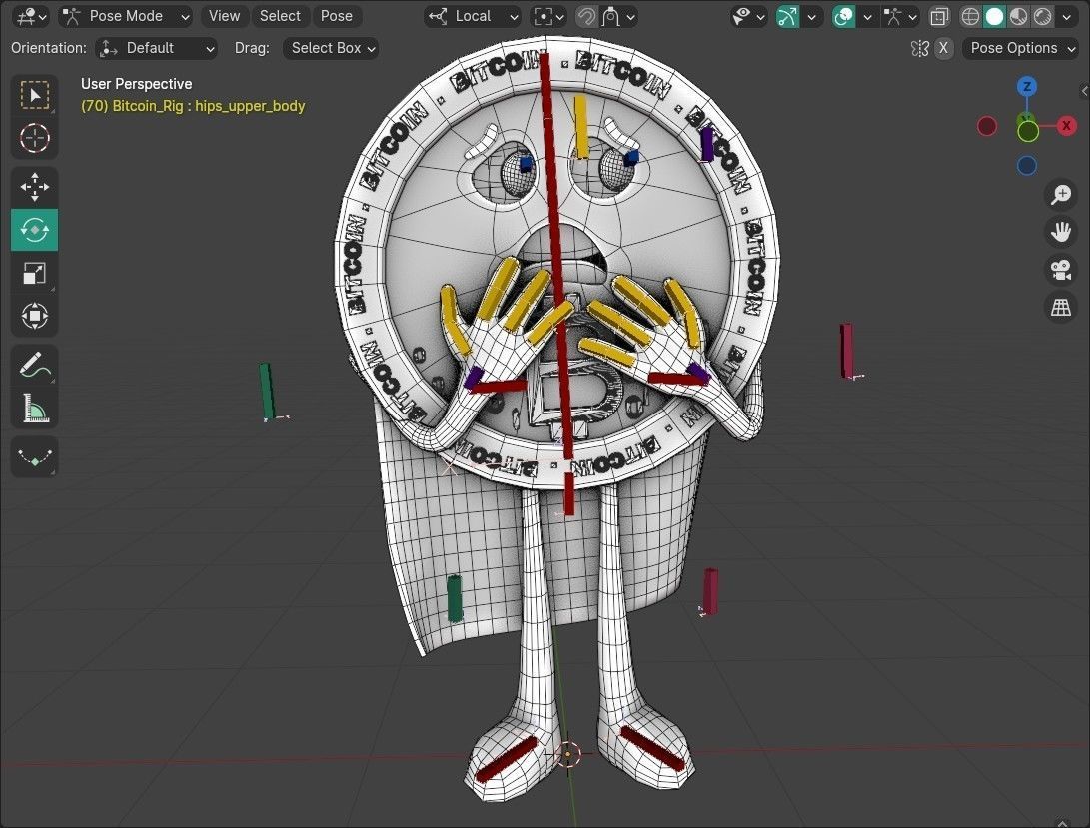The height and width of the screenshot is (828, 1090).
Task: Open the Select menu
Action: pos(280,16)
